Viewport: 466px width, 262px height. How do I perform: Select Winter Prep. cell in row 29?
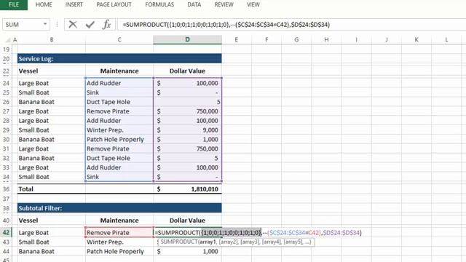pyautogui.click(x=119, y=130)
